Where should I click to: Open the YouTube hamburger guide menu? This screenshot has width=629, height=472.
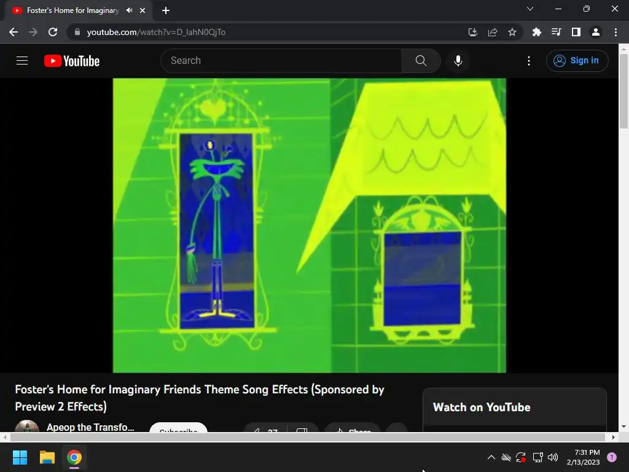pyautogui.click(x=22, y=61)
